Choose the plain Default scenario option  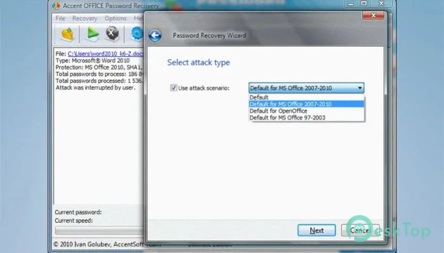306,97
